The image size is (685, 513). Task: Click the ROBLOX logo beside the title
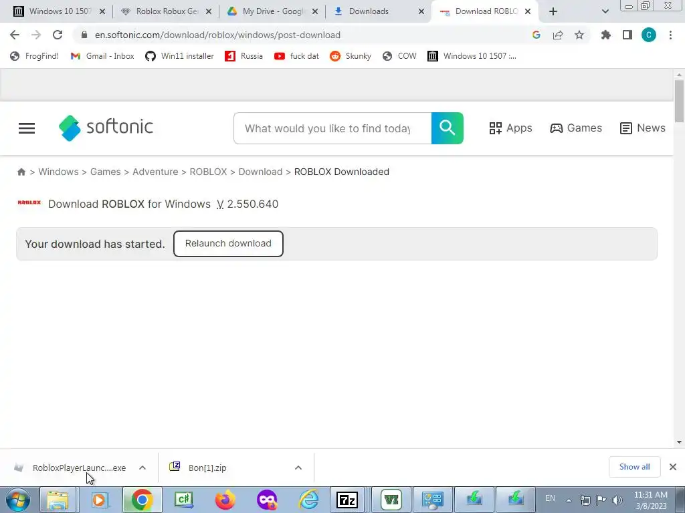[29, 203]
